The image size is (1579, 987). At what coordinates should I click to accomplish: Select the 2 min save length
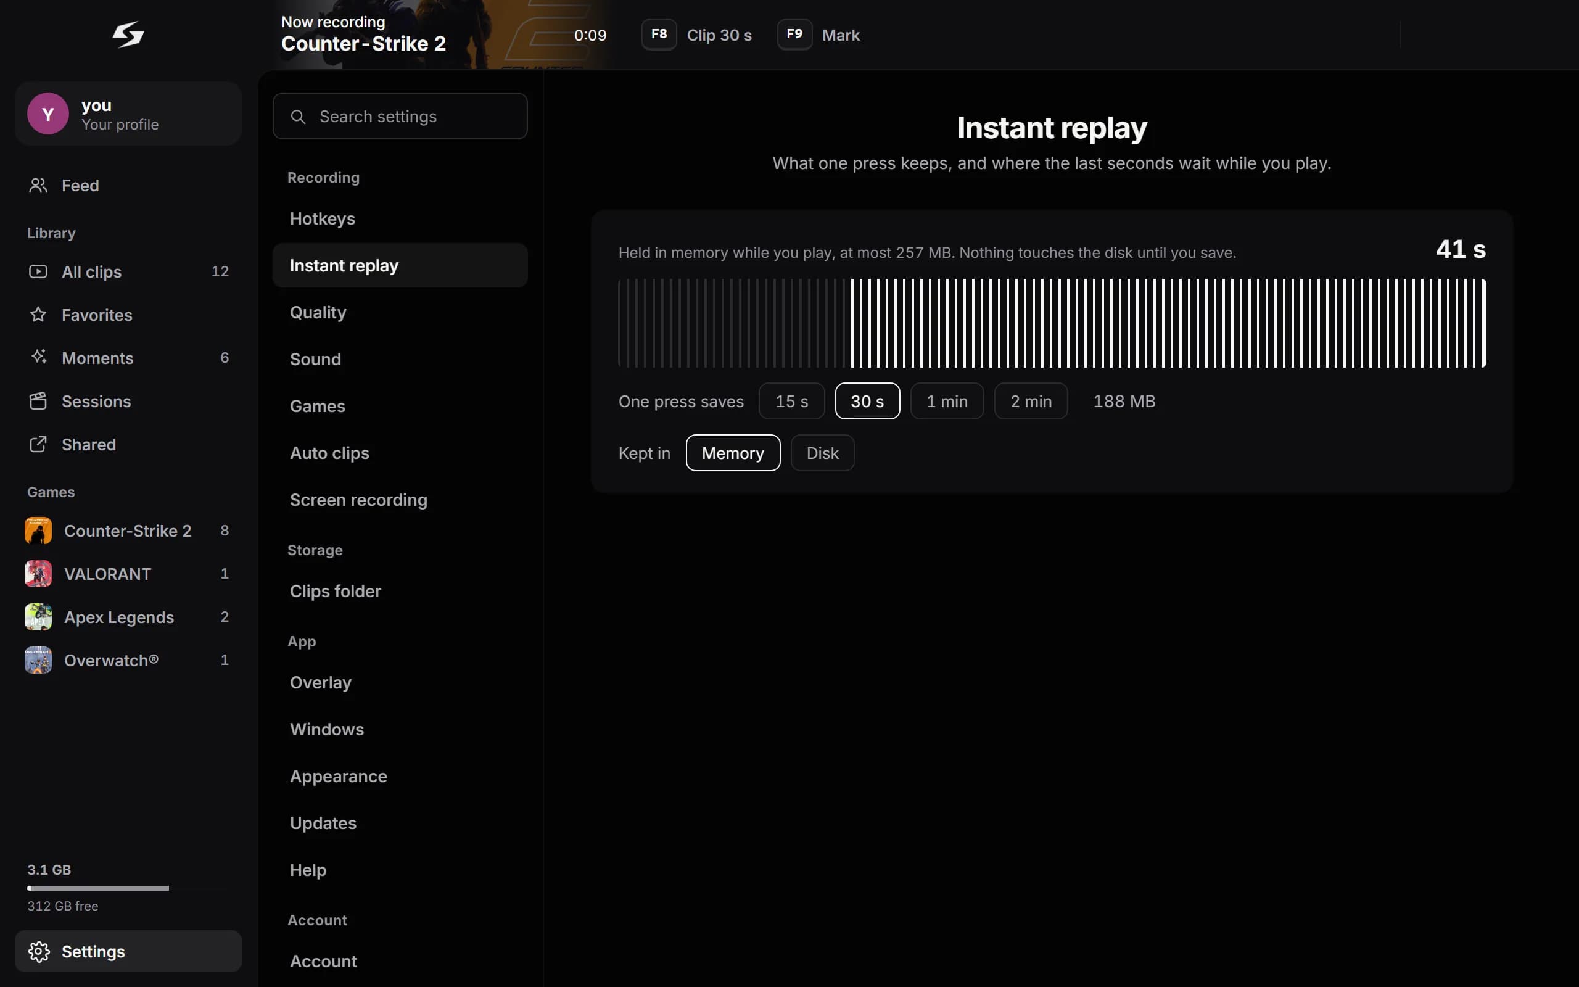[x=1031, y=401]
